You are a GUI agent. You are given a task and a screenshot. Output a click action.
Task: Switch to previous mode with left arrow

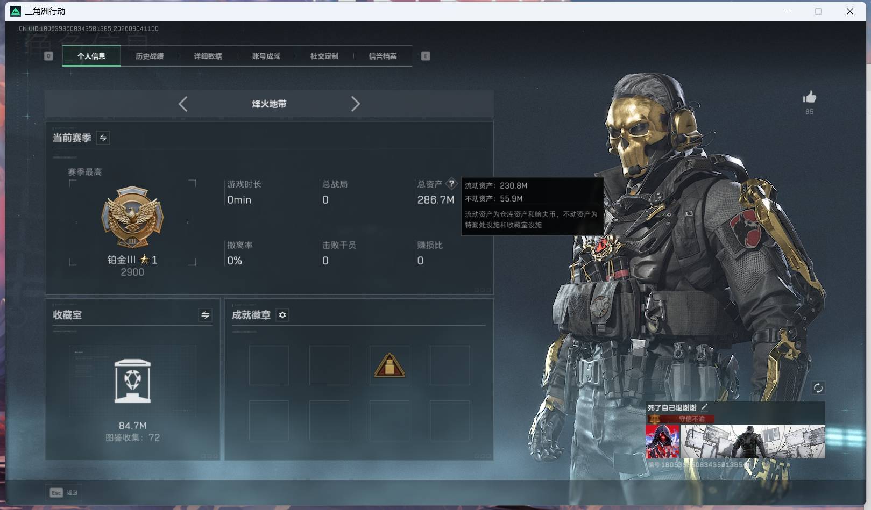click(183, 104)
